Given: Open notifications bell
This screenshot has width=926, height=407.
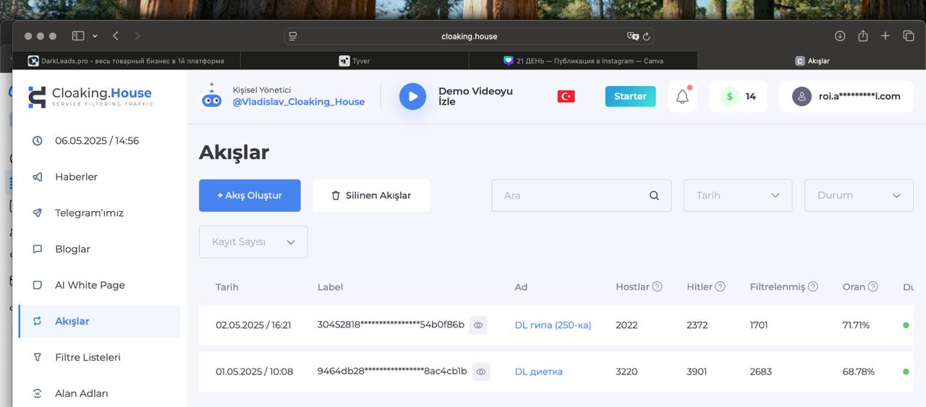Looking at the screenshot, I should point(682,96).
